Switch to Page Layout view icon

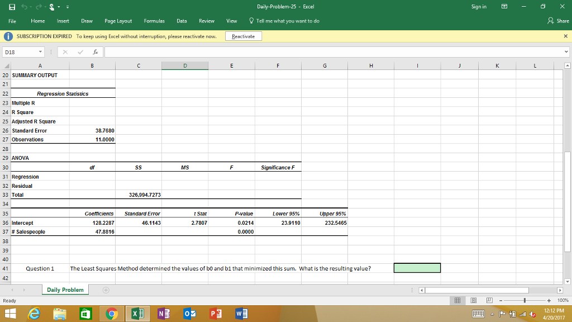[x=474, y=300]
